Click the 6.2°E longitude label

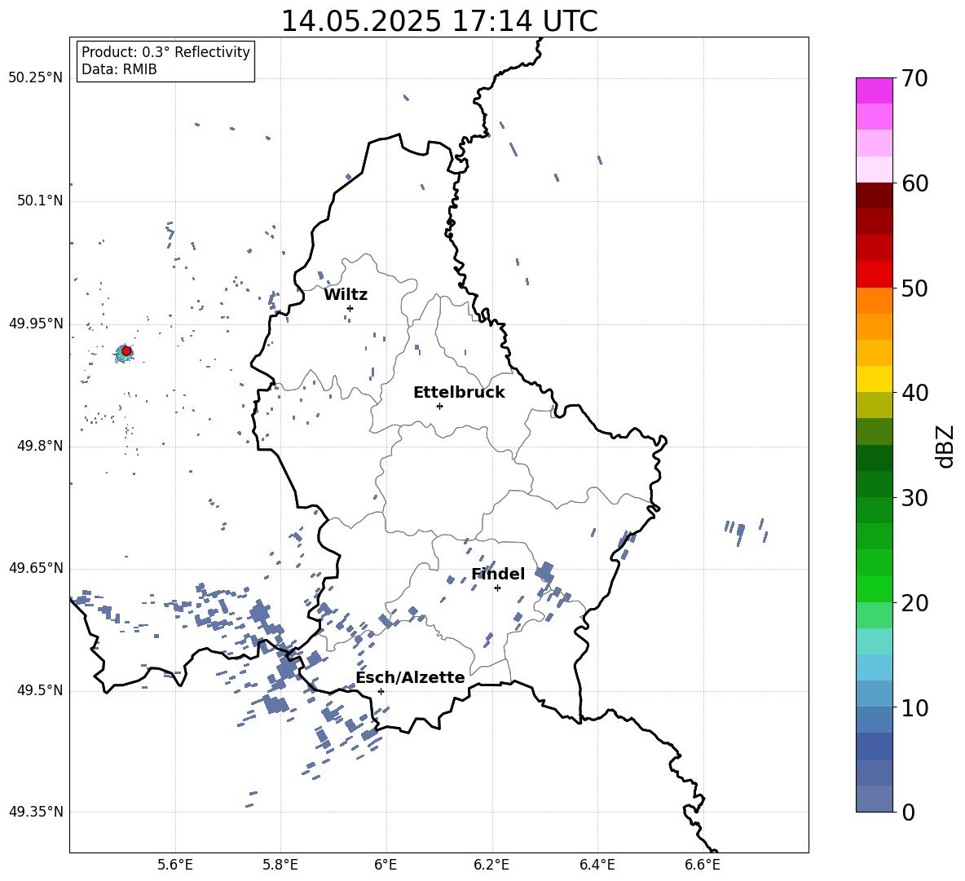(491, 865)
